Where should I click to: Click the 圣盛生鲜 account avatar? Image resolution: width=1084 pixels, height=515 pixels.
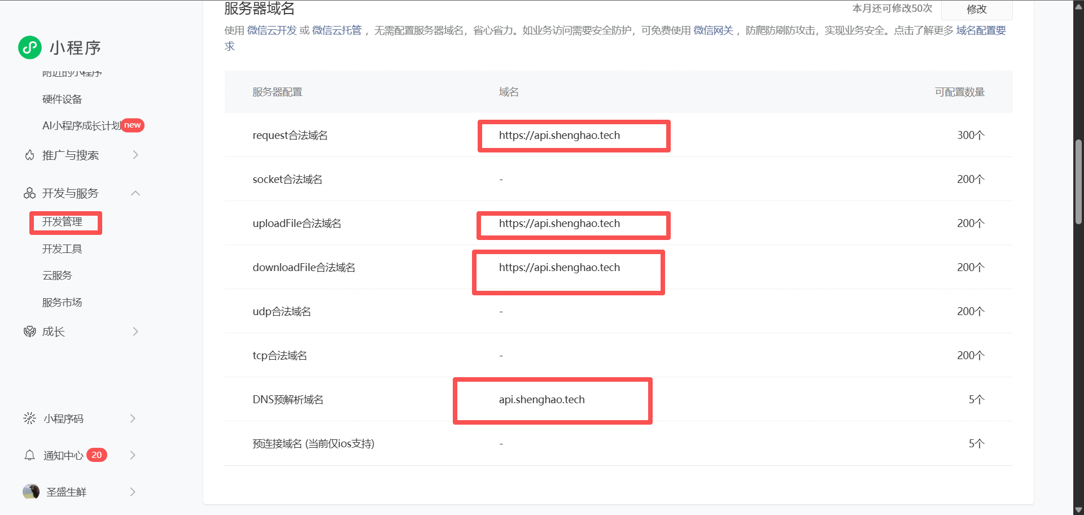(x=31, y=492)
